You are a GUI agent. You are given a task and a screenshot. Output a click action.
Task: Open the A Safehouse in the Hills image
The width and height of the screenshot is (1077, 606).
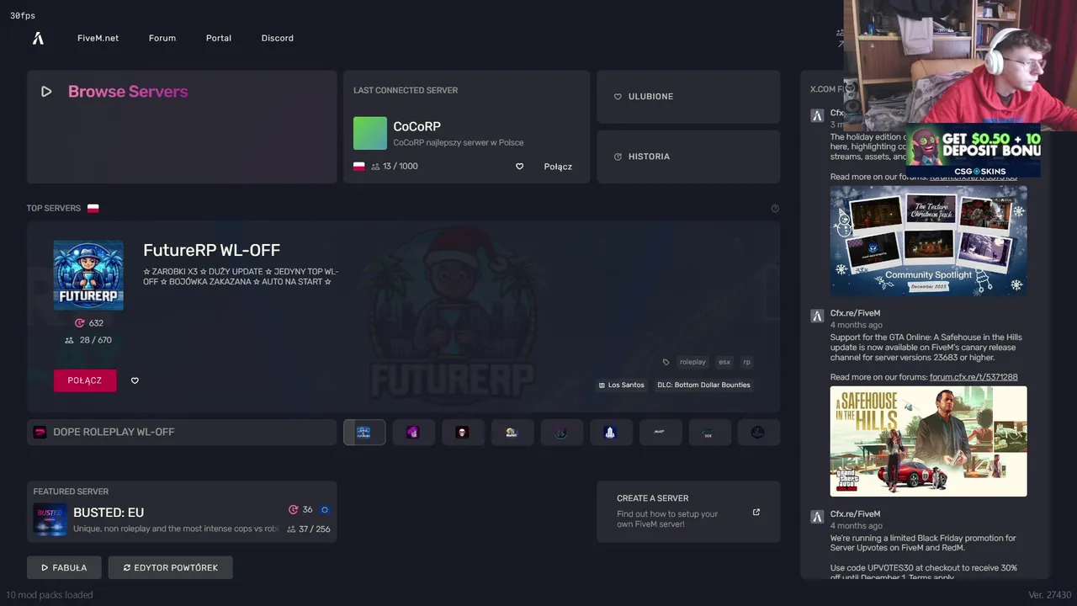[928, 441]
